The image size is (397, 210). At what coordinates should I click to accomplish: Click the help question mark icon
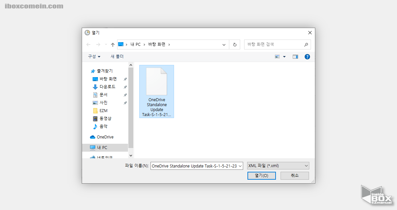(307, 56)
